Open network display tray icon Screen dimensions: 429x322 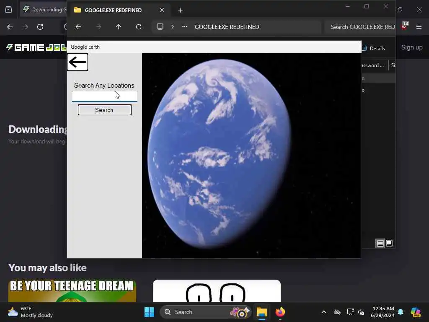(351, 312)
